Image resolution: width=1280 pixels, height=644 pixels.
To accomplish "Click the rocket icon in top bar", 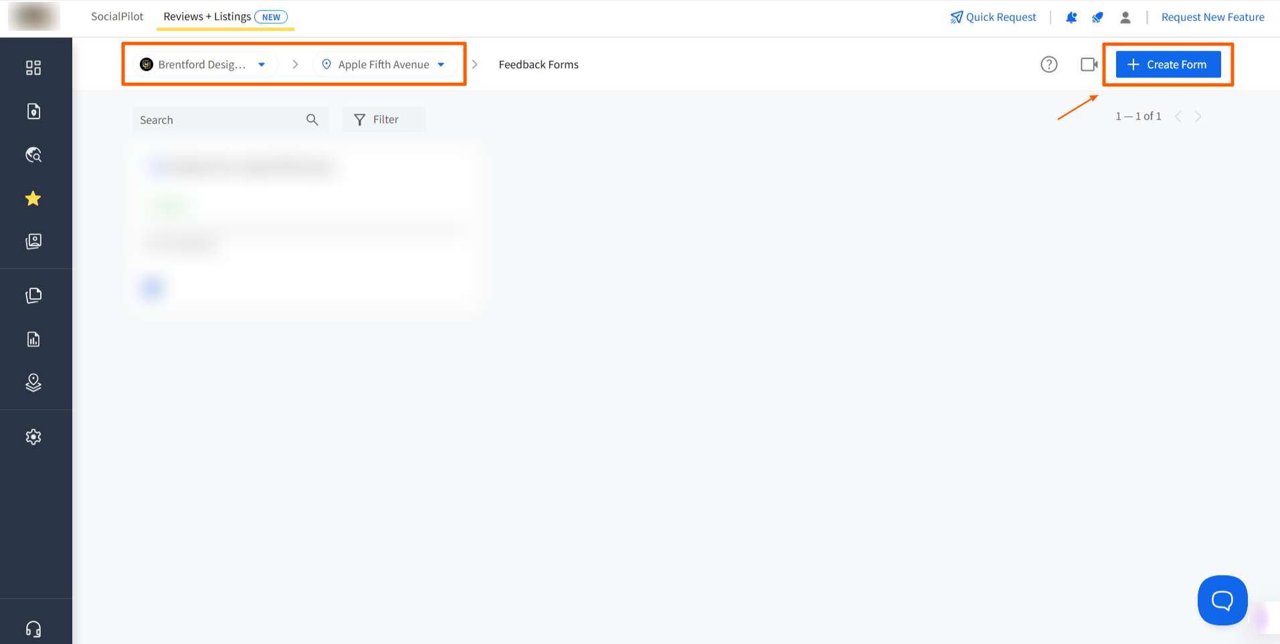I will 1097,17.
